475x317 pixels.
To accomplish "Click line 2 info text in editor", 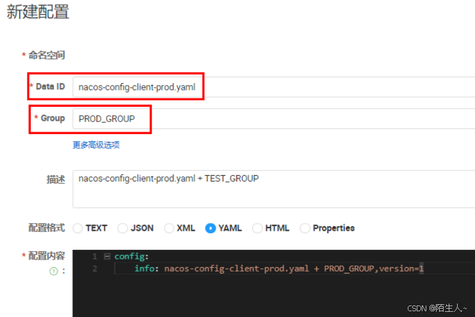I will pos(278,268).
